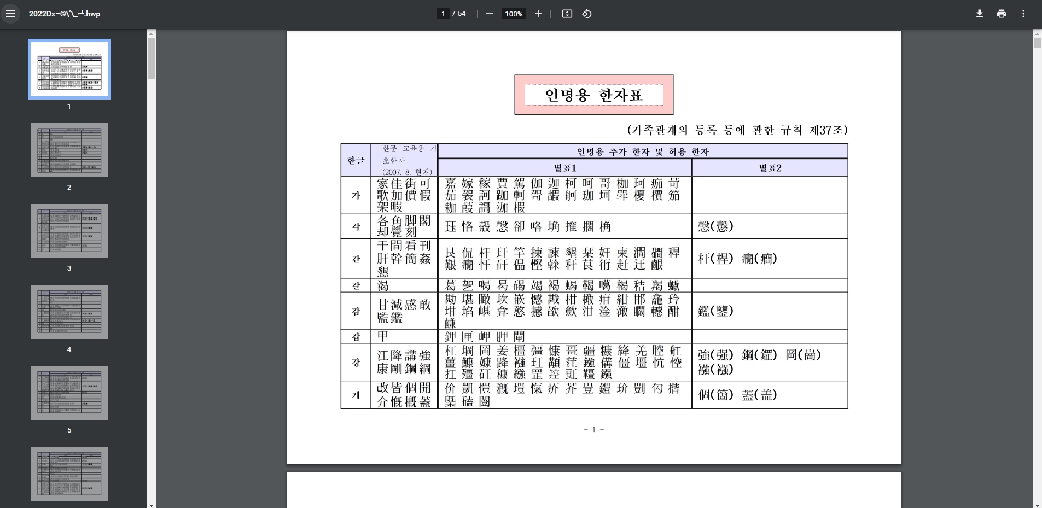Select page 1 thumbnail
The height and width of the screenshot is (508, 1042).
[x=69, y=69]
